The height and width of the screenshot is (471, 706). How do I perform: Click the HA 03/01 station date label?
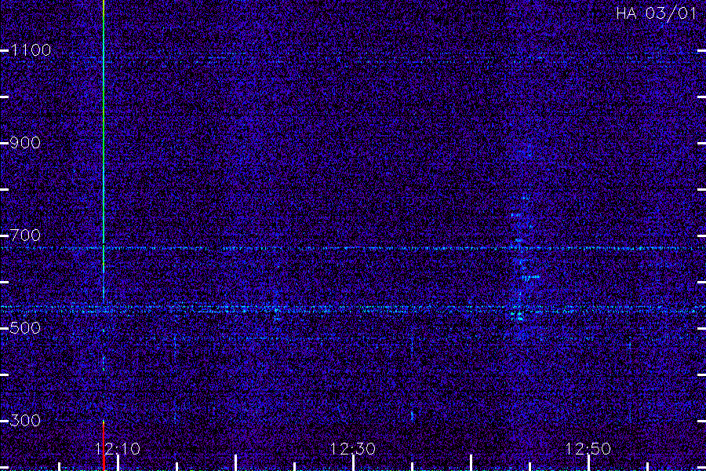[656, 13]
